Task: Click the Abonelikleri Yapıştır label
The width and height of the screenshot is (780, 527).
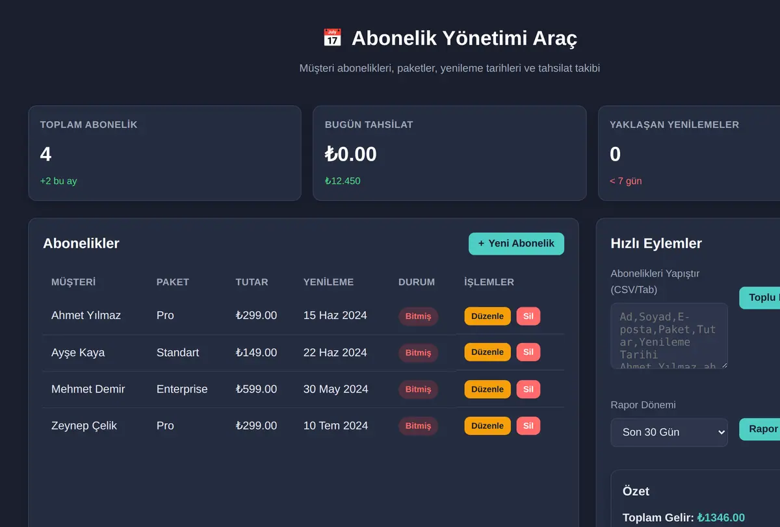Action: [655, 281]
